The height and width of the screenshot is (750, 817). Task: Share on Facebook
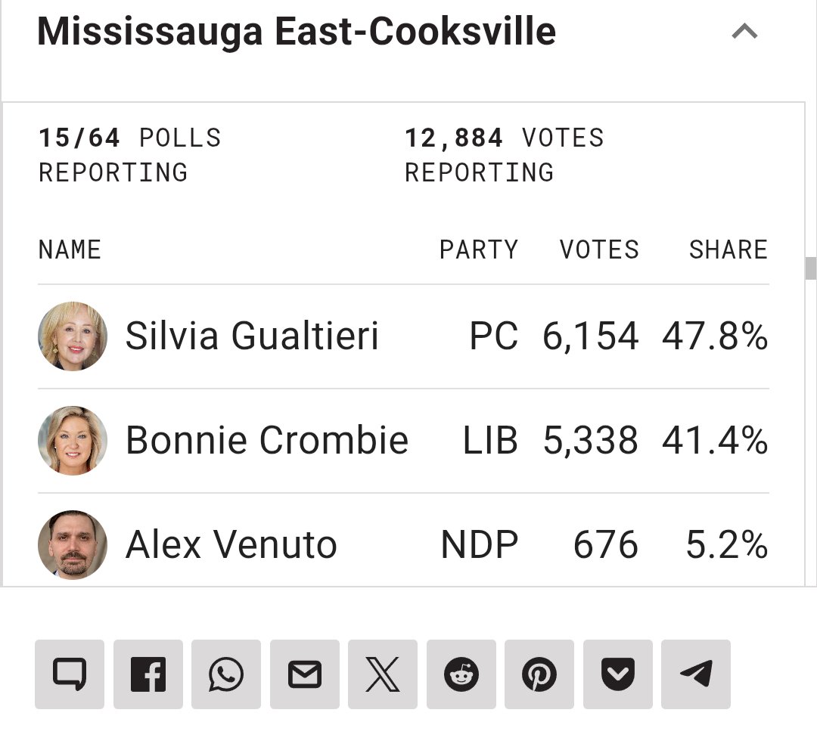pyautogui.click(x=148, y=674)
